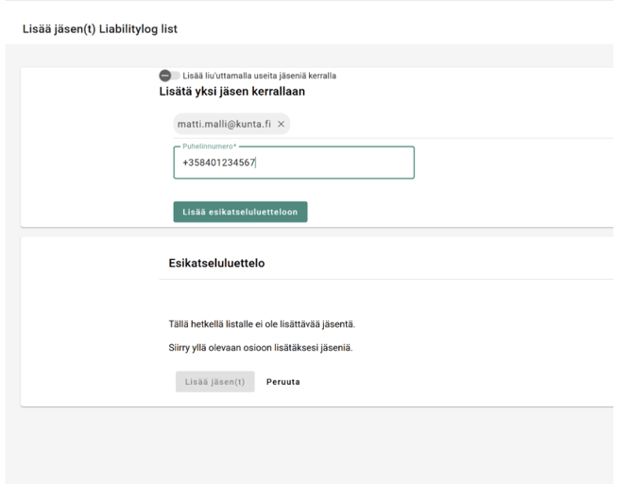This screenshot has width=633, height=502.
Task: Click the divider line below Esikatseluluettelo
Action: pyautogui.click(x=378, y=279)
